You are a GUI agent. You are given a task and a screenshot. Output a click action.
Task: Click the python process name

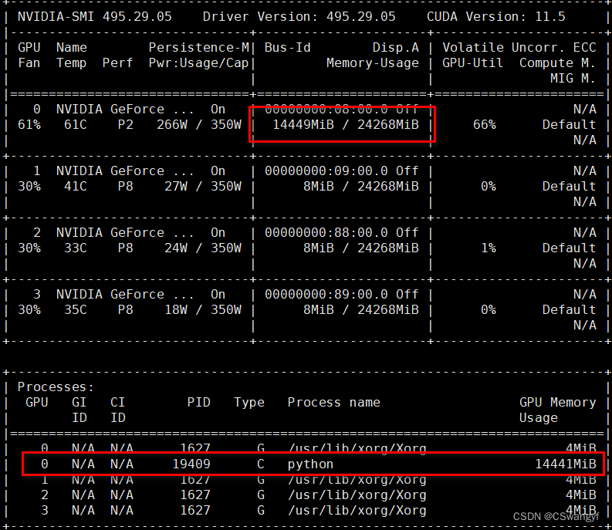pos(311,464)
